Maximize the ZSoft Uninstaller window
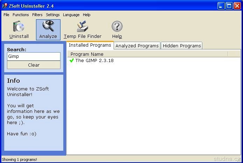Screen dimensions: 243x163 tap(229, 6)
